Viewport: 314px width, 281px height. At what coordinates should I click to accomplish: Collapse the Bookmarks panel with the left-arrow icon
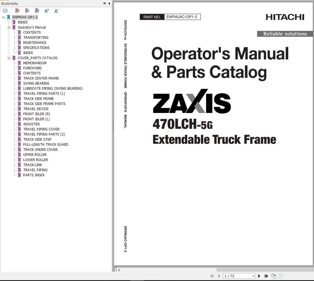(x=109, y=3)
